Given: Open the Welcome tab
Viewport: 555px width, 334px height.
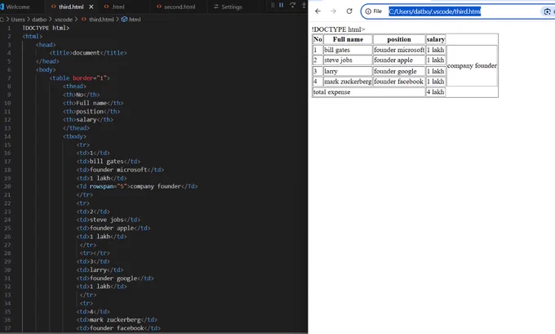Looking at the screenshot, I should (18, 7).
